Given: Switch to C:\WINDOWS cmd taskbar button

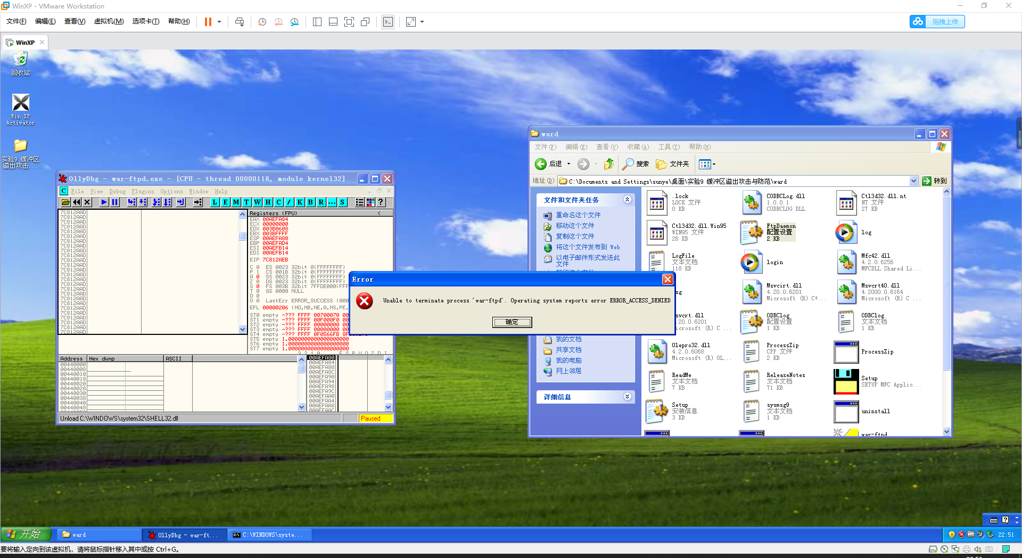Looking at the screenshot, I should 269,535.
